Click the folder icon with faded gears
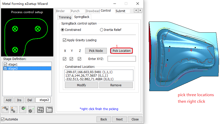 (x=49, y=110)
